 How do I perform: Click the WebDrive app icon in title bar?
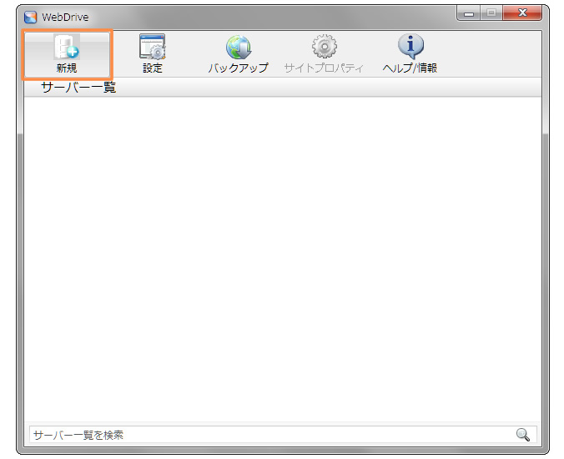tap(31, 17)
